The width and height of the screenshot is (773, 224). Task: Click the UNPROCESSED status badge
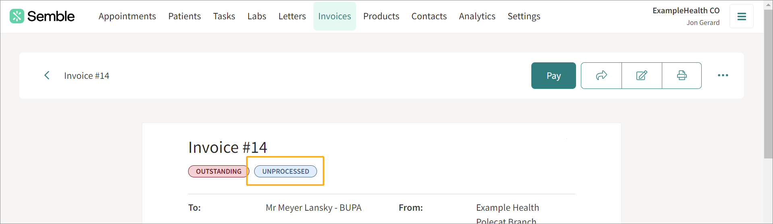coord(286,171)
